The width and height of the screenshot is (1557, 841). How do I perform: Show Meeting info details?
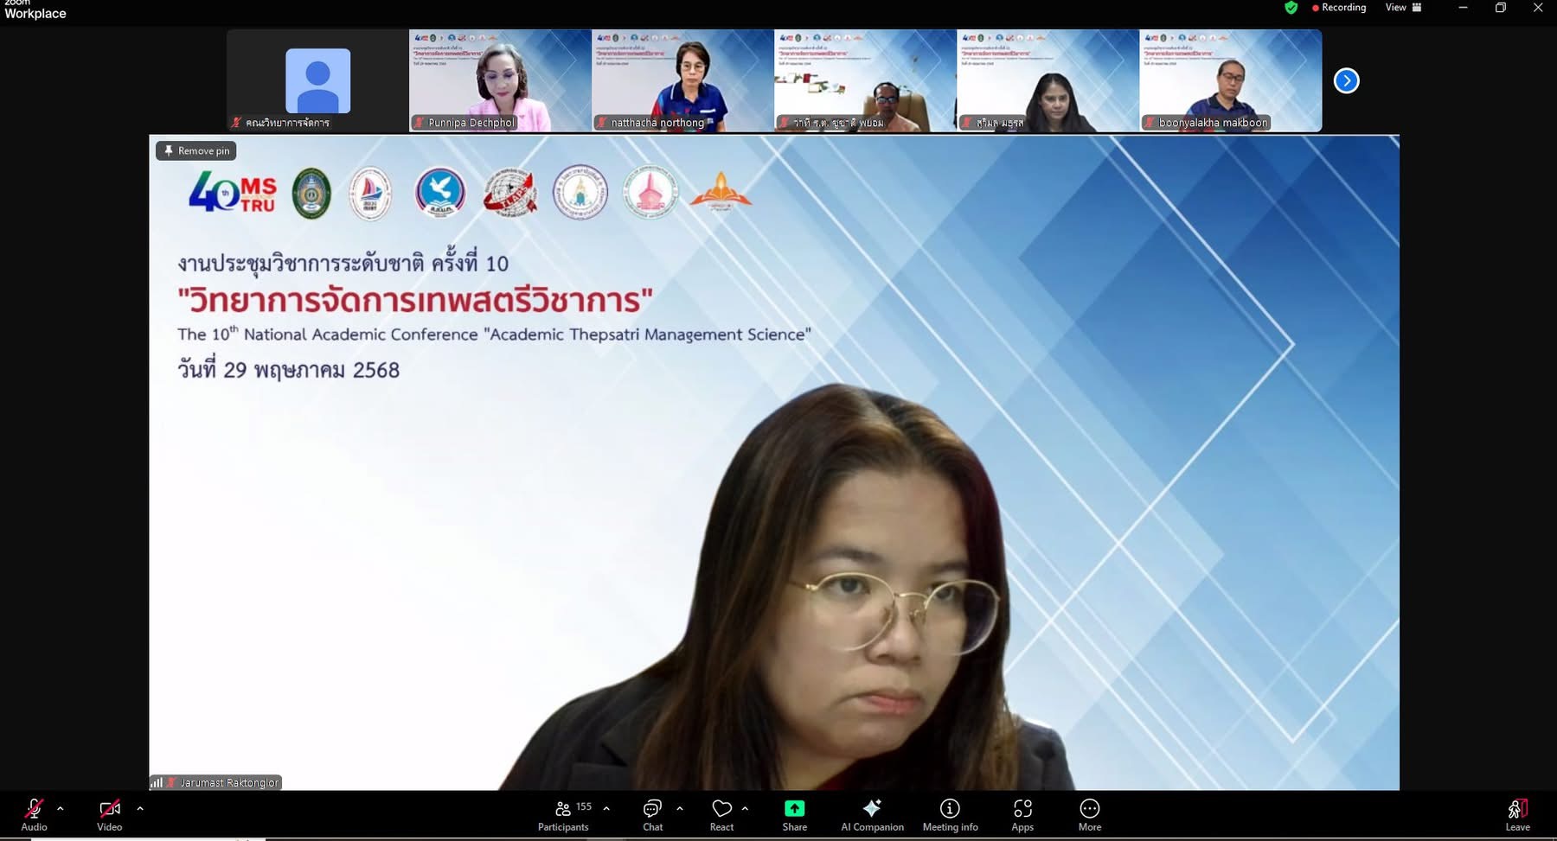950,814
